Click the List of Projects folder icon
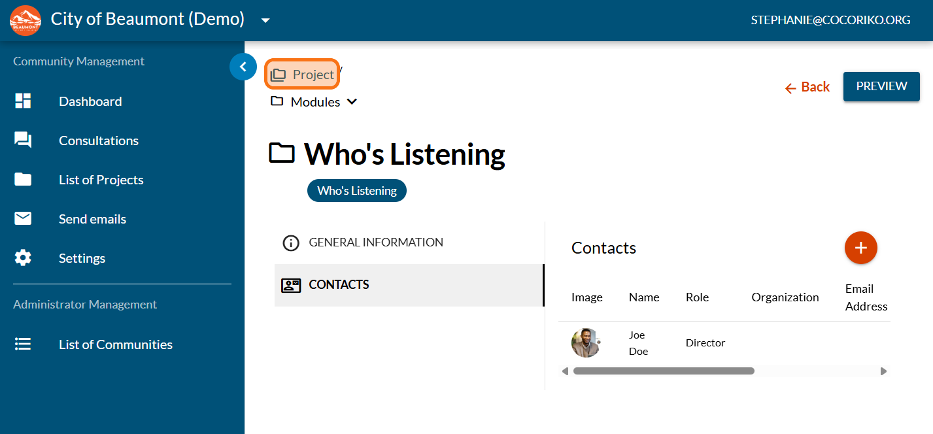The width and height of the screenshot is (933, 434). coord(23,179)
